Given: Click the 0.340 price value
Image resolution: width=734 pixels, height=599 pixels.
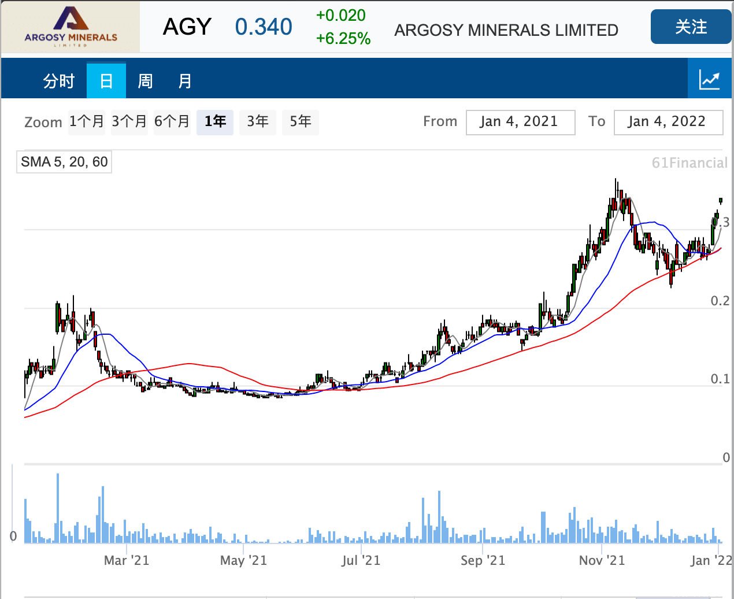Looking at the screenshot, I should pos(264,27).
